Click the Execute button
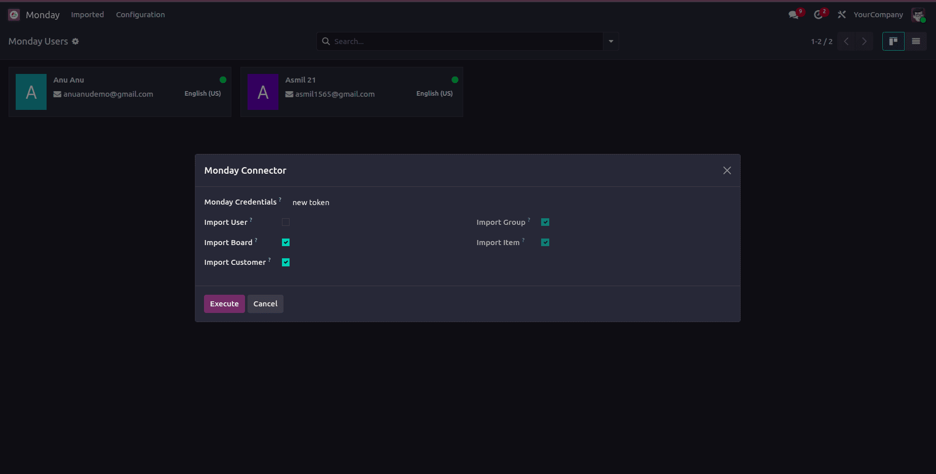 click(x=224, y=304)
